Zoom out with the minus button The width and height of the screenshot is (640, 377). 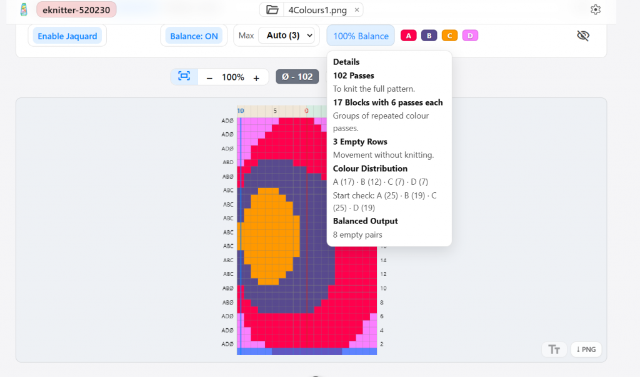pyautogui.click(x=209, y=77)
